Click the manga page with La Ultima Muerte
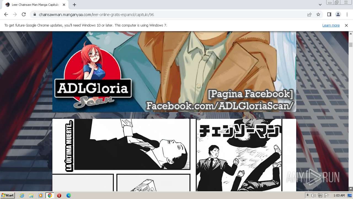Image resolution: width=353 pixels, height=199 pixels. click(x=174, y=155)
